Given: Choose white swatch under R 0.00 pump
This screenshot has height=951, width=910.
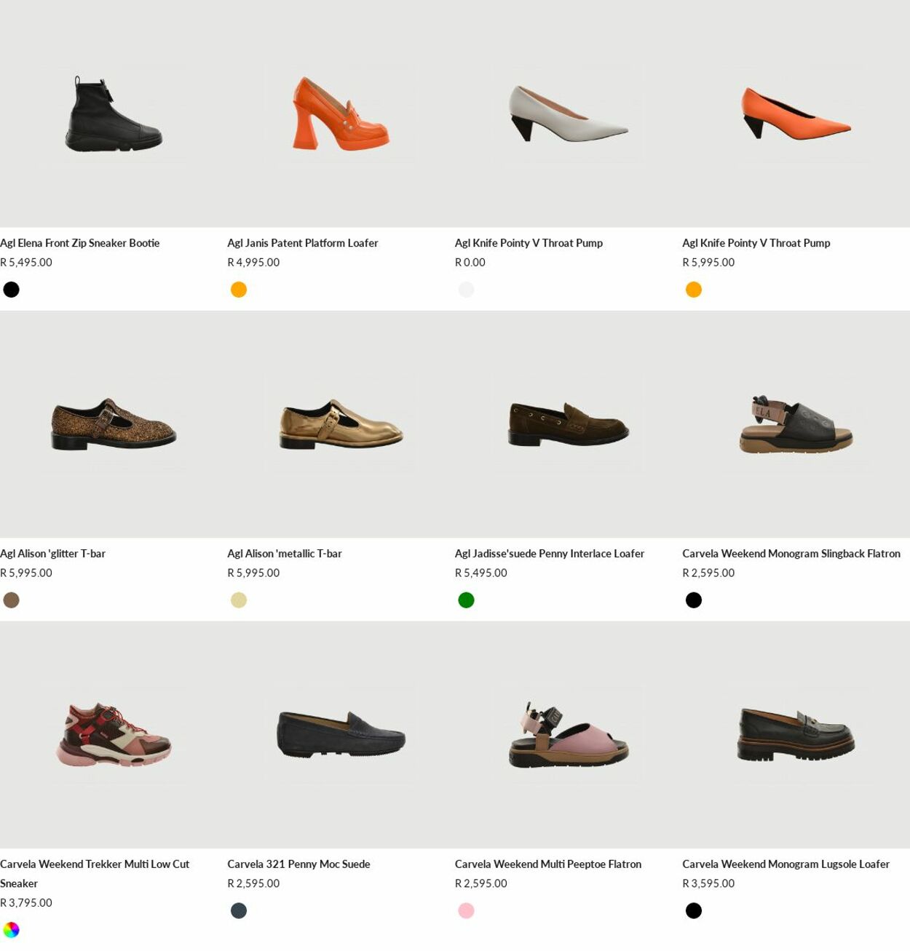Looking at the screenshot, I should [466, 290].
